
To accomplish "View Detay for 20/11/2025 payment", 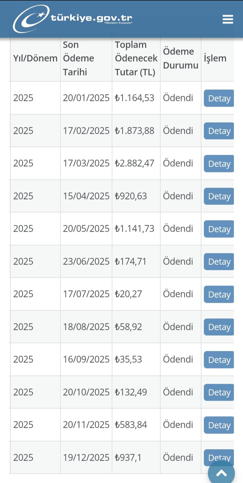I will coord(219,425).
